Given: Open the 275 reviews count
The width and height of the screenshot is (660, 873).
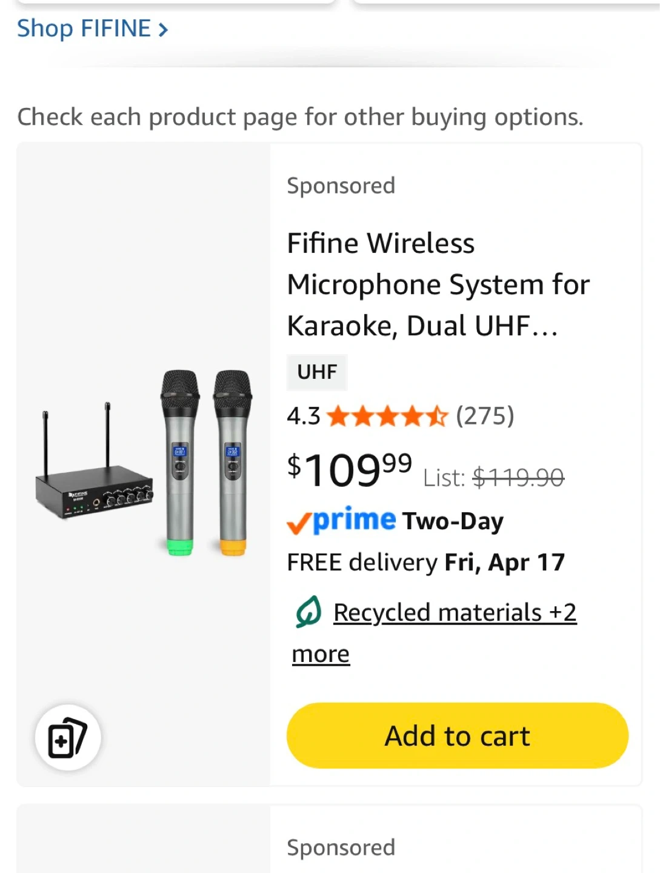Looking at the screenshot, I should [485, 416].
